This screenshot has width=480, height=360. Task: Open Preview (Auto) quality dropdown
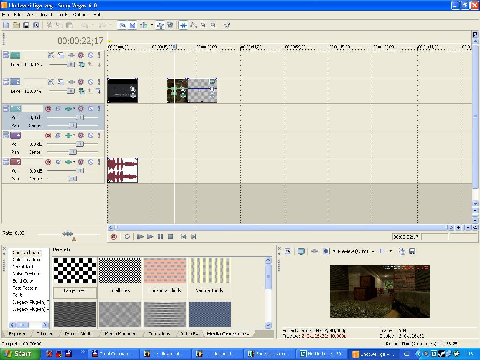pos(356,251)
